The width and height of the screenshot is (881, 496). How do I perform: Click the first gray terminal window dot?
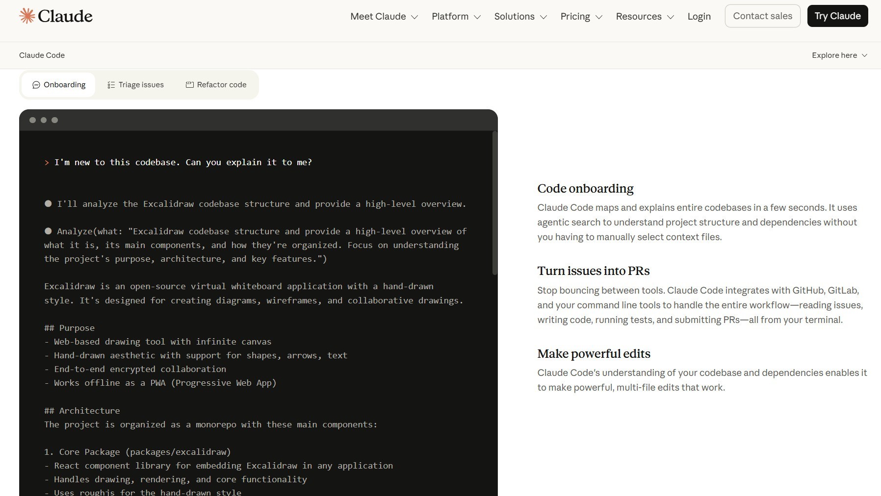point(32,120)
